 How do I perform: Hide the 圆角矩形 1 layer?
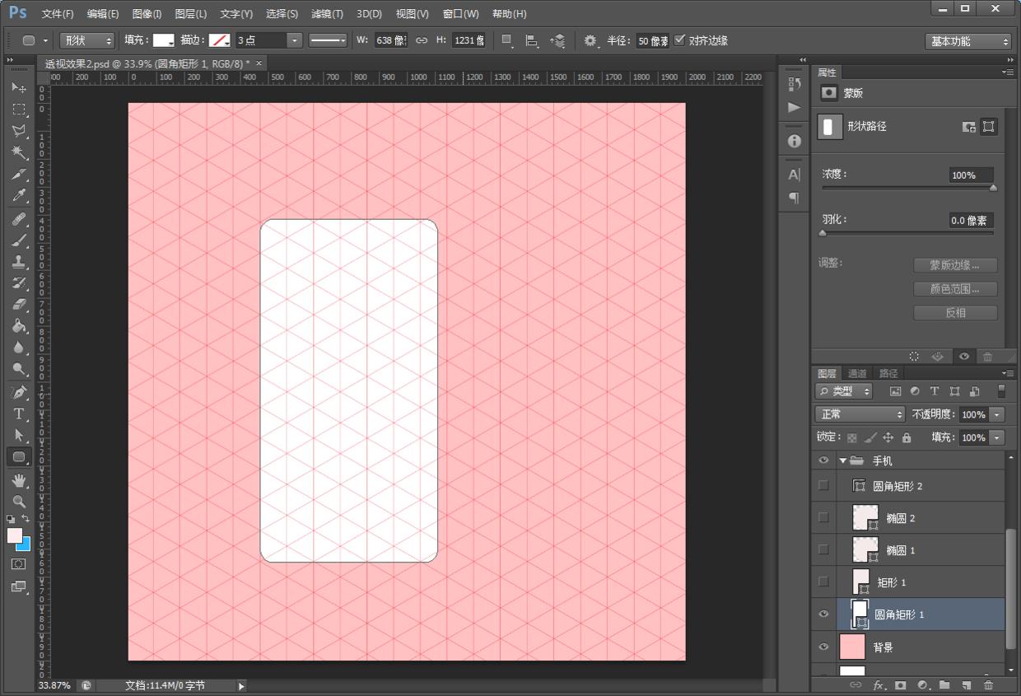(823, 614)
